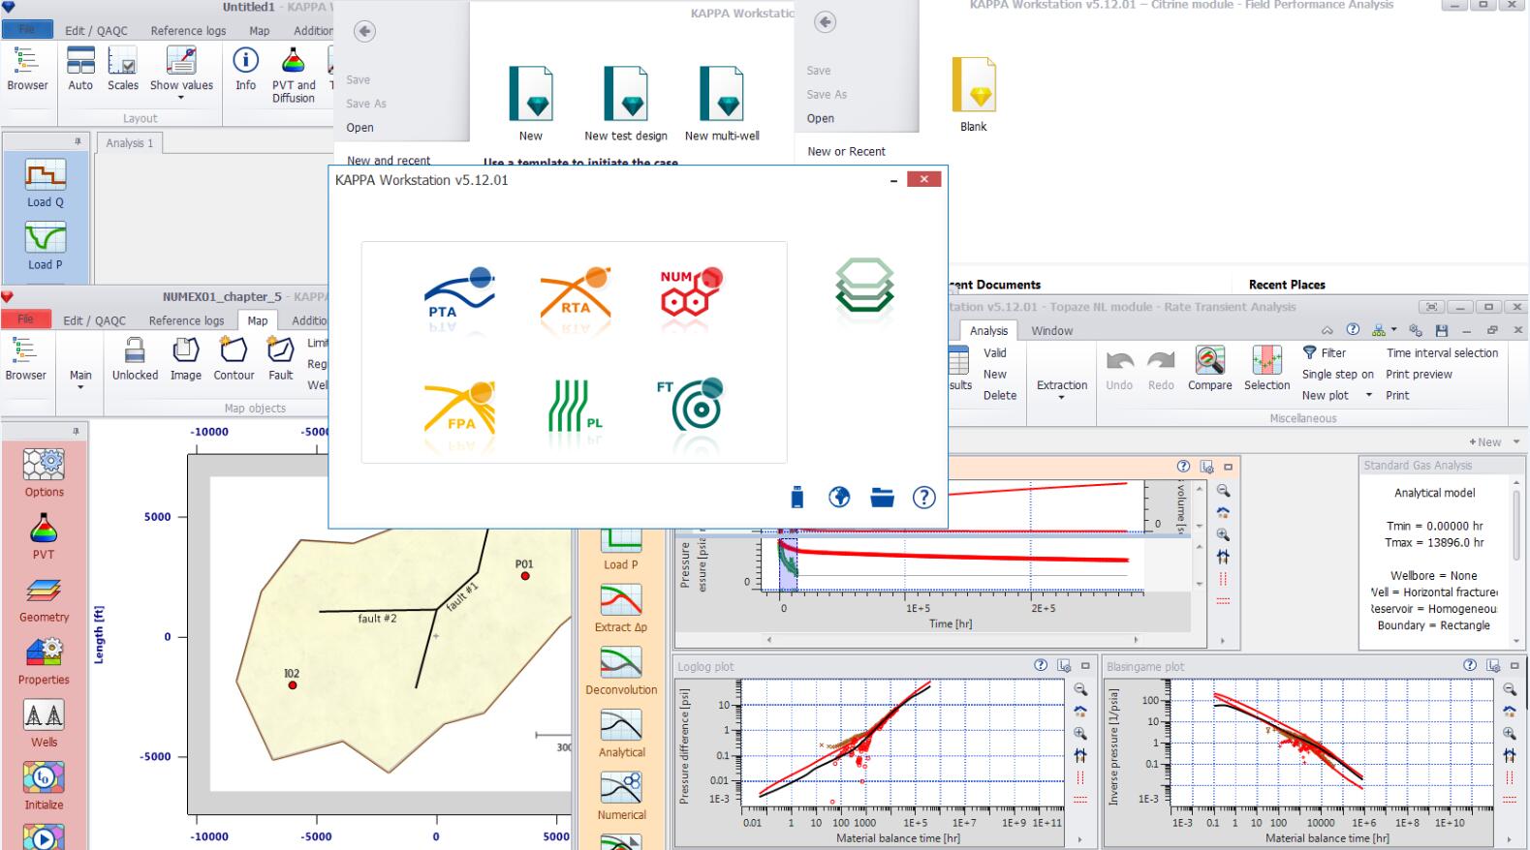Click Selection tool in Topaze ribbon
The height and width of the screenshot is (850, 1530).
(x=1266, y=369)
